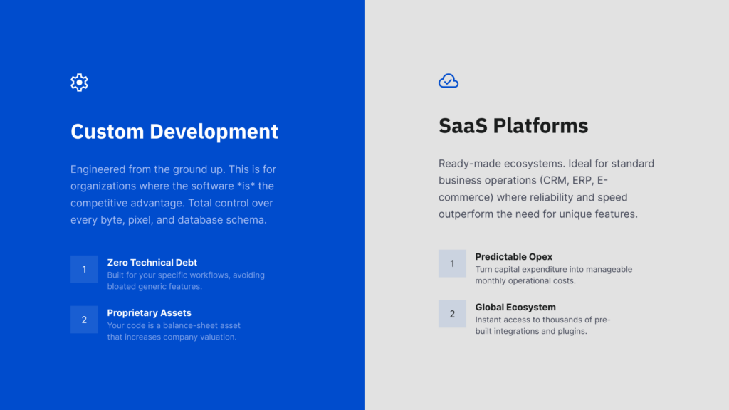
Task: Select the Custom Development heading
Action: click(x=174, y=132)
